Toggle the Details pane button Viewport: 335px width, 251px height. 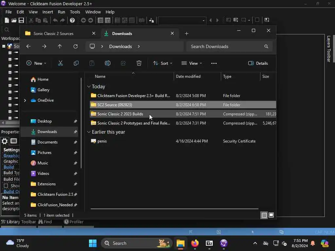click(x=258, y=63)
